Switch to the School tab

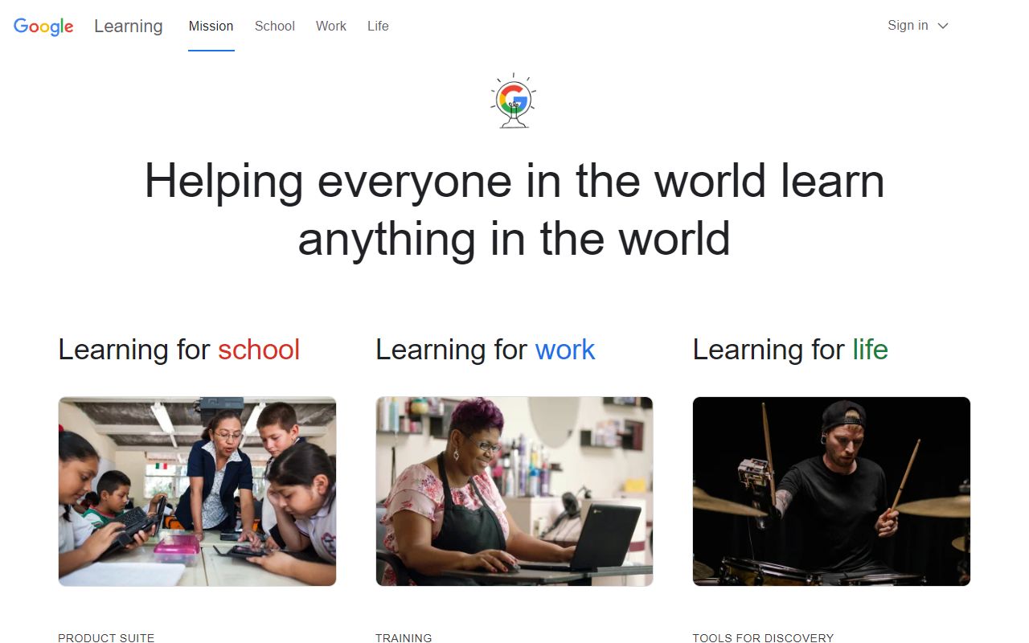point(275,26)
